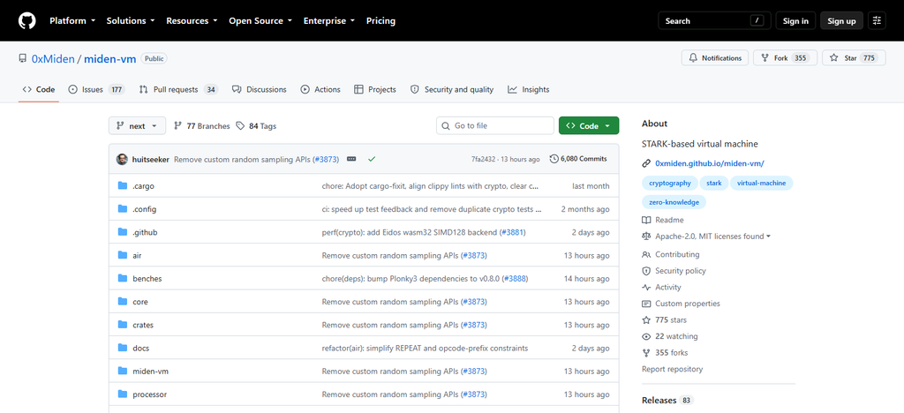Click the Report repository link
904x413 pixels.
pos(672,369)
